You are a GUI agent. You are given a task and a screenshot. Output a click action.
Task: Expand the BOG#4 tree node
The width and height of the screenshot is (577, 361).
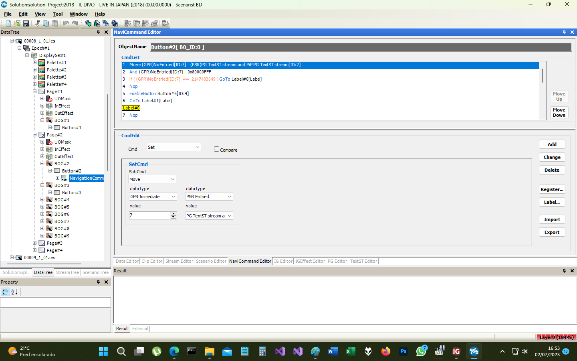42,200
